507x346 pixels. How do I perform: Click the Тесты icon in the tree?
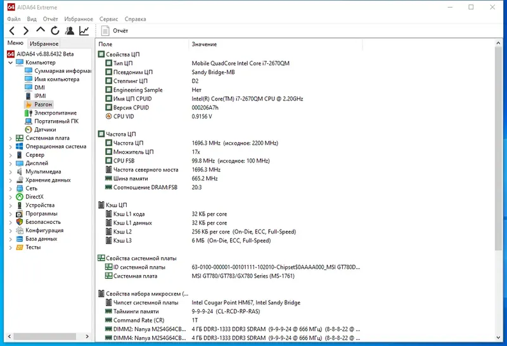click(x=20, y=247)
